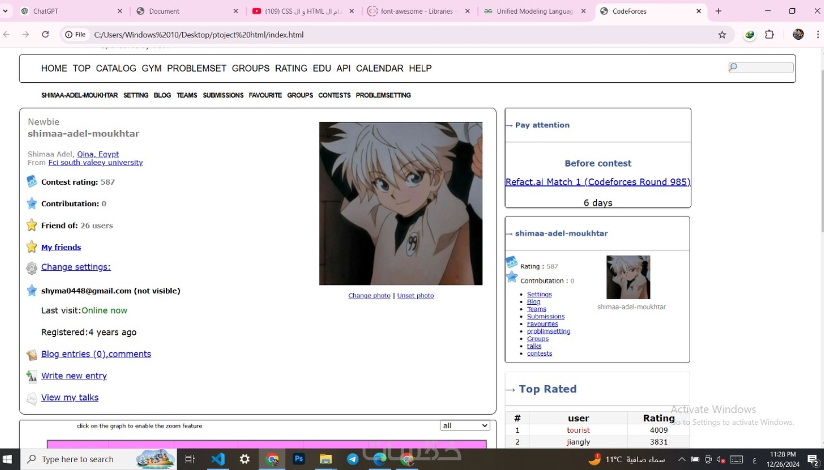Open the Windows Start menu
Viewport: 824px width, 470px height.
tap(8, 459)
